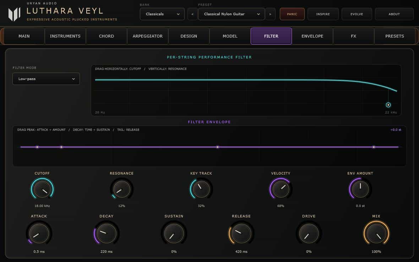Click the DECAY knob
The width and height of the screenshot is (419, 262).
(107, 233)
